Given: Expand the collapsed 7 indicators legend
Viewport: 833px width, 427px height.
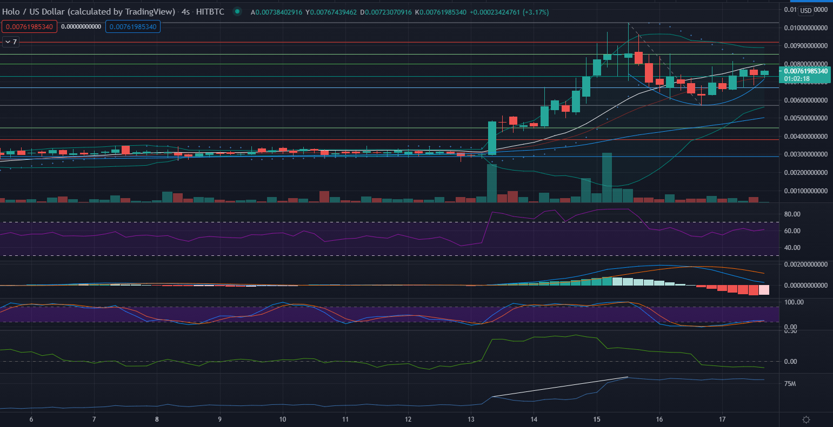Looking at the screenshot, I should (x=11, y=42).
